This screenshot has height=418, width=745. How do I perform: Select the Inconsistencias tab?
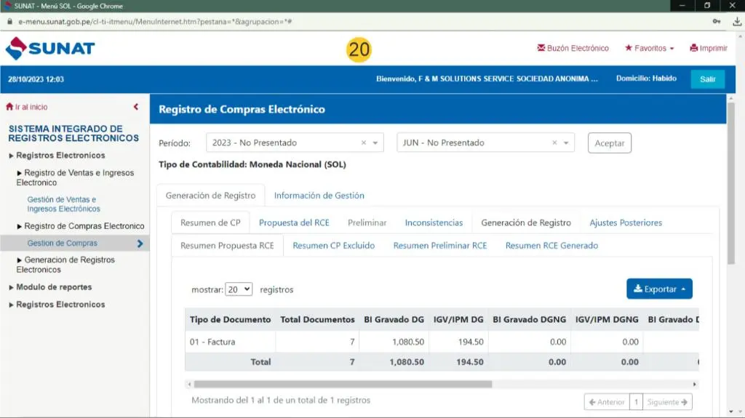click(434, 222)
